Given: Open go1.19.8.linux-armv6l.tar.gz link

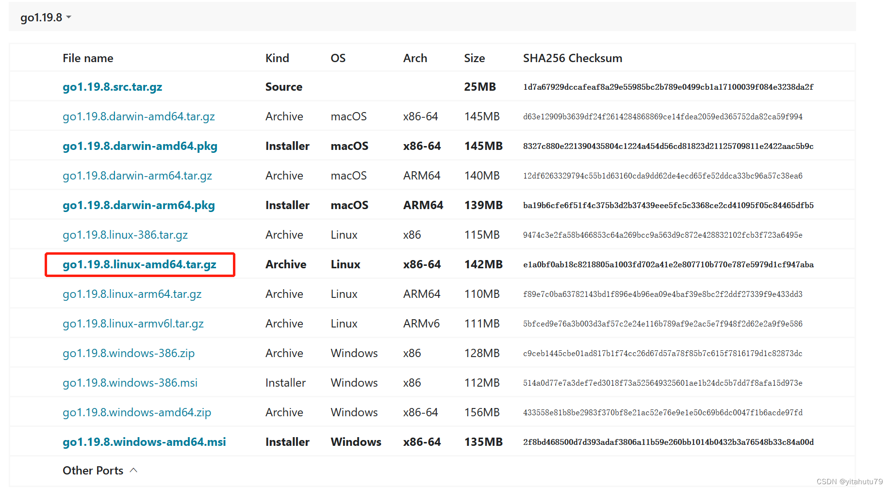Looking at the screenshot, I should tap(133, 324).
